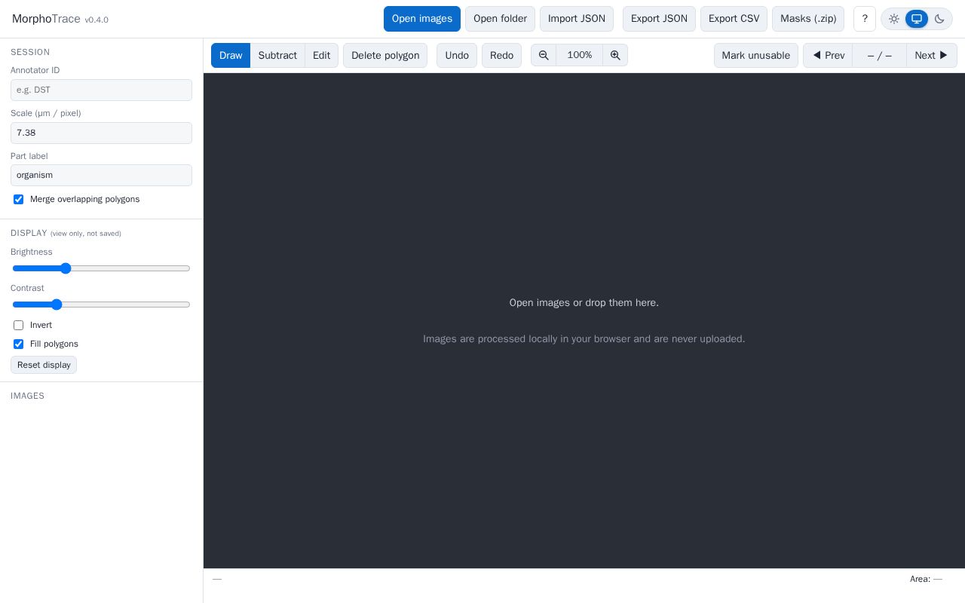Select system theme monitor icon

(917, 19)
